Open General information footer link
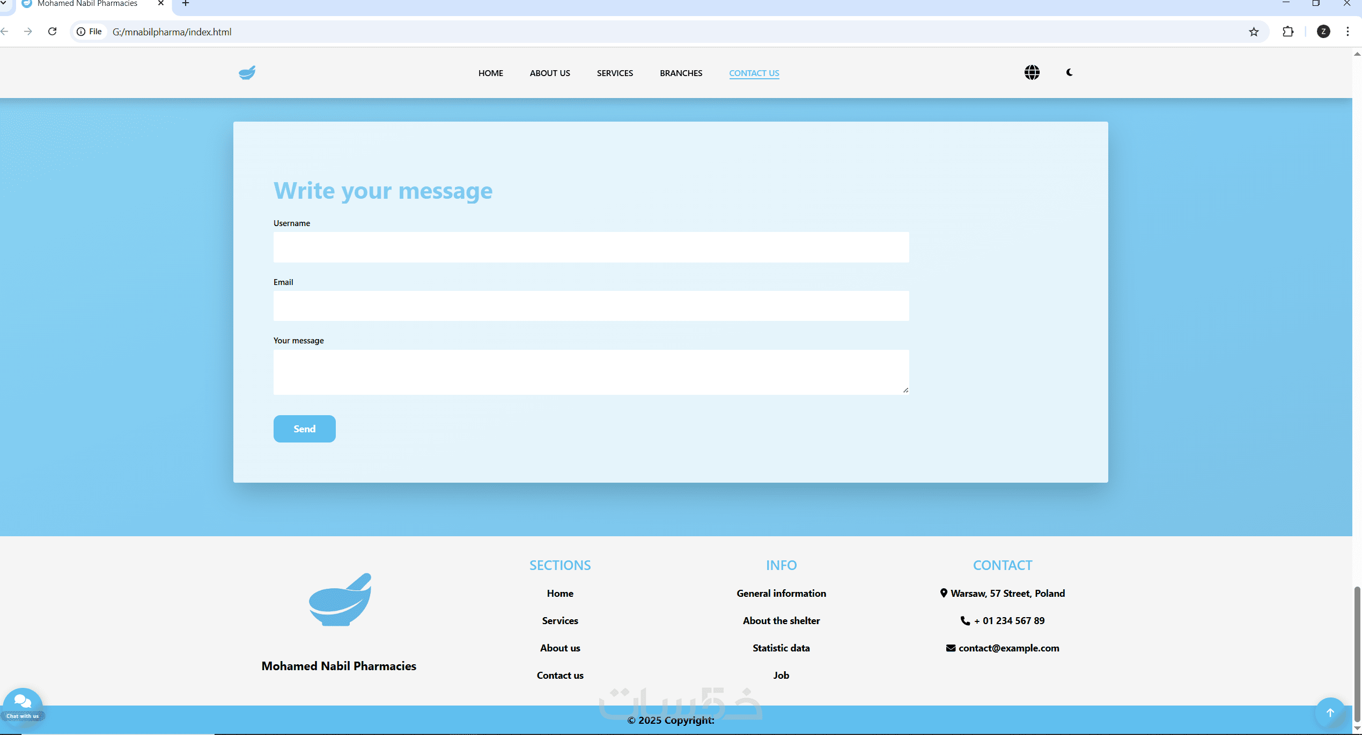Image resolution: width=1362 pixels, height=735 pixels. point(781,594)
